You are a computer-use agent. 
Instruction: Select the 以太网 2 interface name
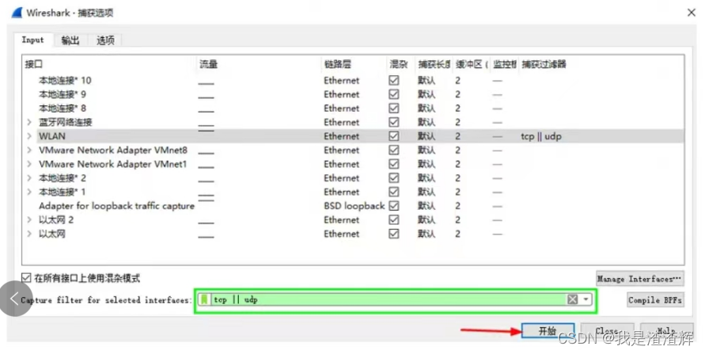click(56, 220)
